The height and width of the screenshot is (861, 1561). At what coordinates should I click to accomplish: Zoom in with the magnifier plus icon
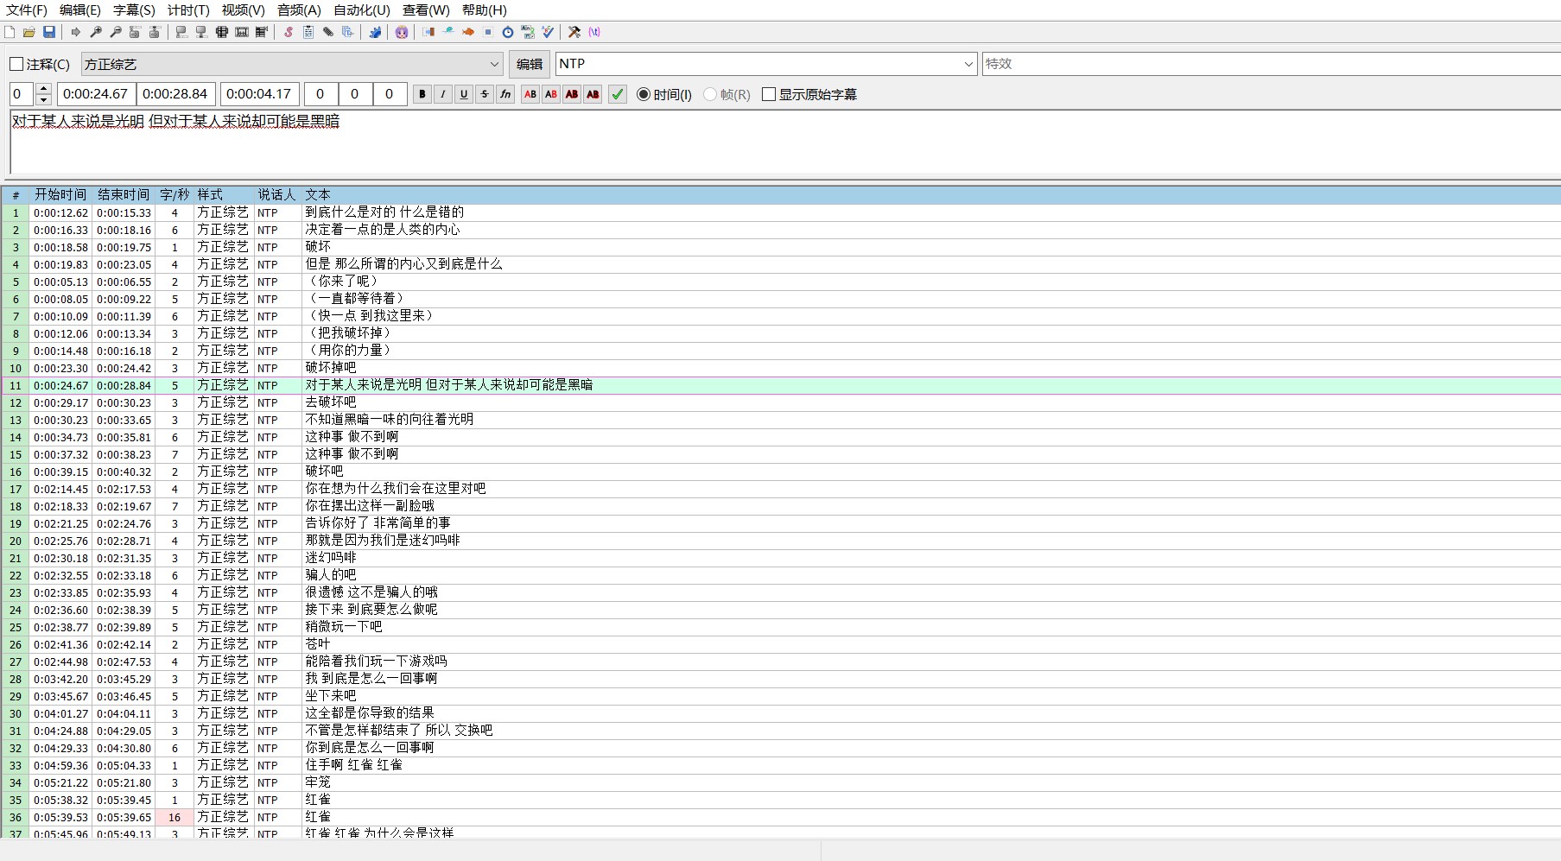pos(96,32)
